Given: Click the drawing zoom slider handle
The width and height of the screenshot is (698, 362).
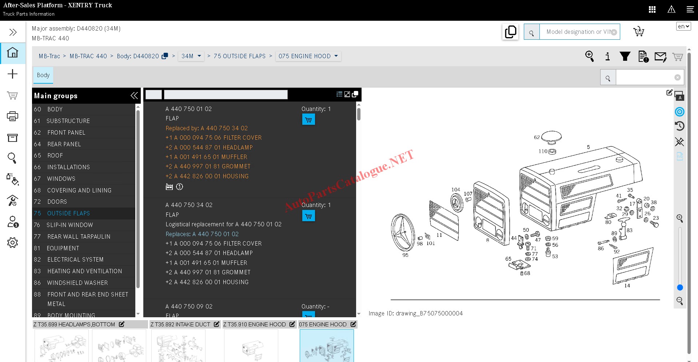Looking at the screenshot, I should pos(680,287).
